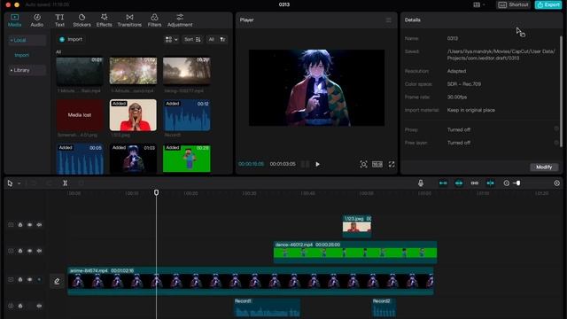The image size is (567, 319).
Task: Open the Adjustment tab
Action: click(x=180, y=20)
